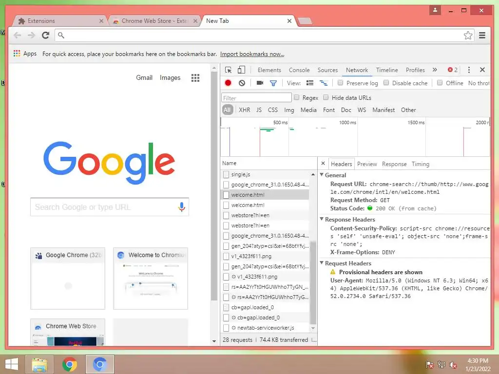Viewport: 499px width, 374px height.
Task: Tick the checkbox for newtab-serviceworker.js
Action: point(226,328)
